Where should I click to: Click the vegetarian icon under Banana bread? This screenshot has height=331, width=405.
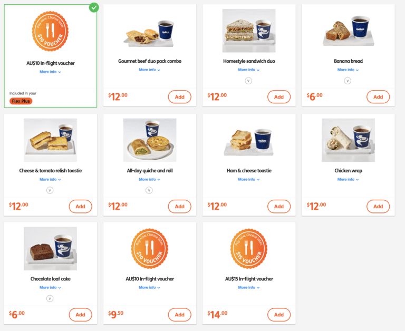click(x=348, y=81)
